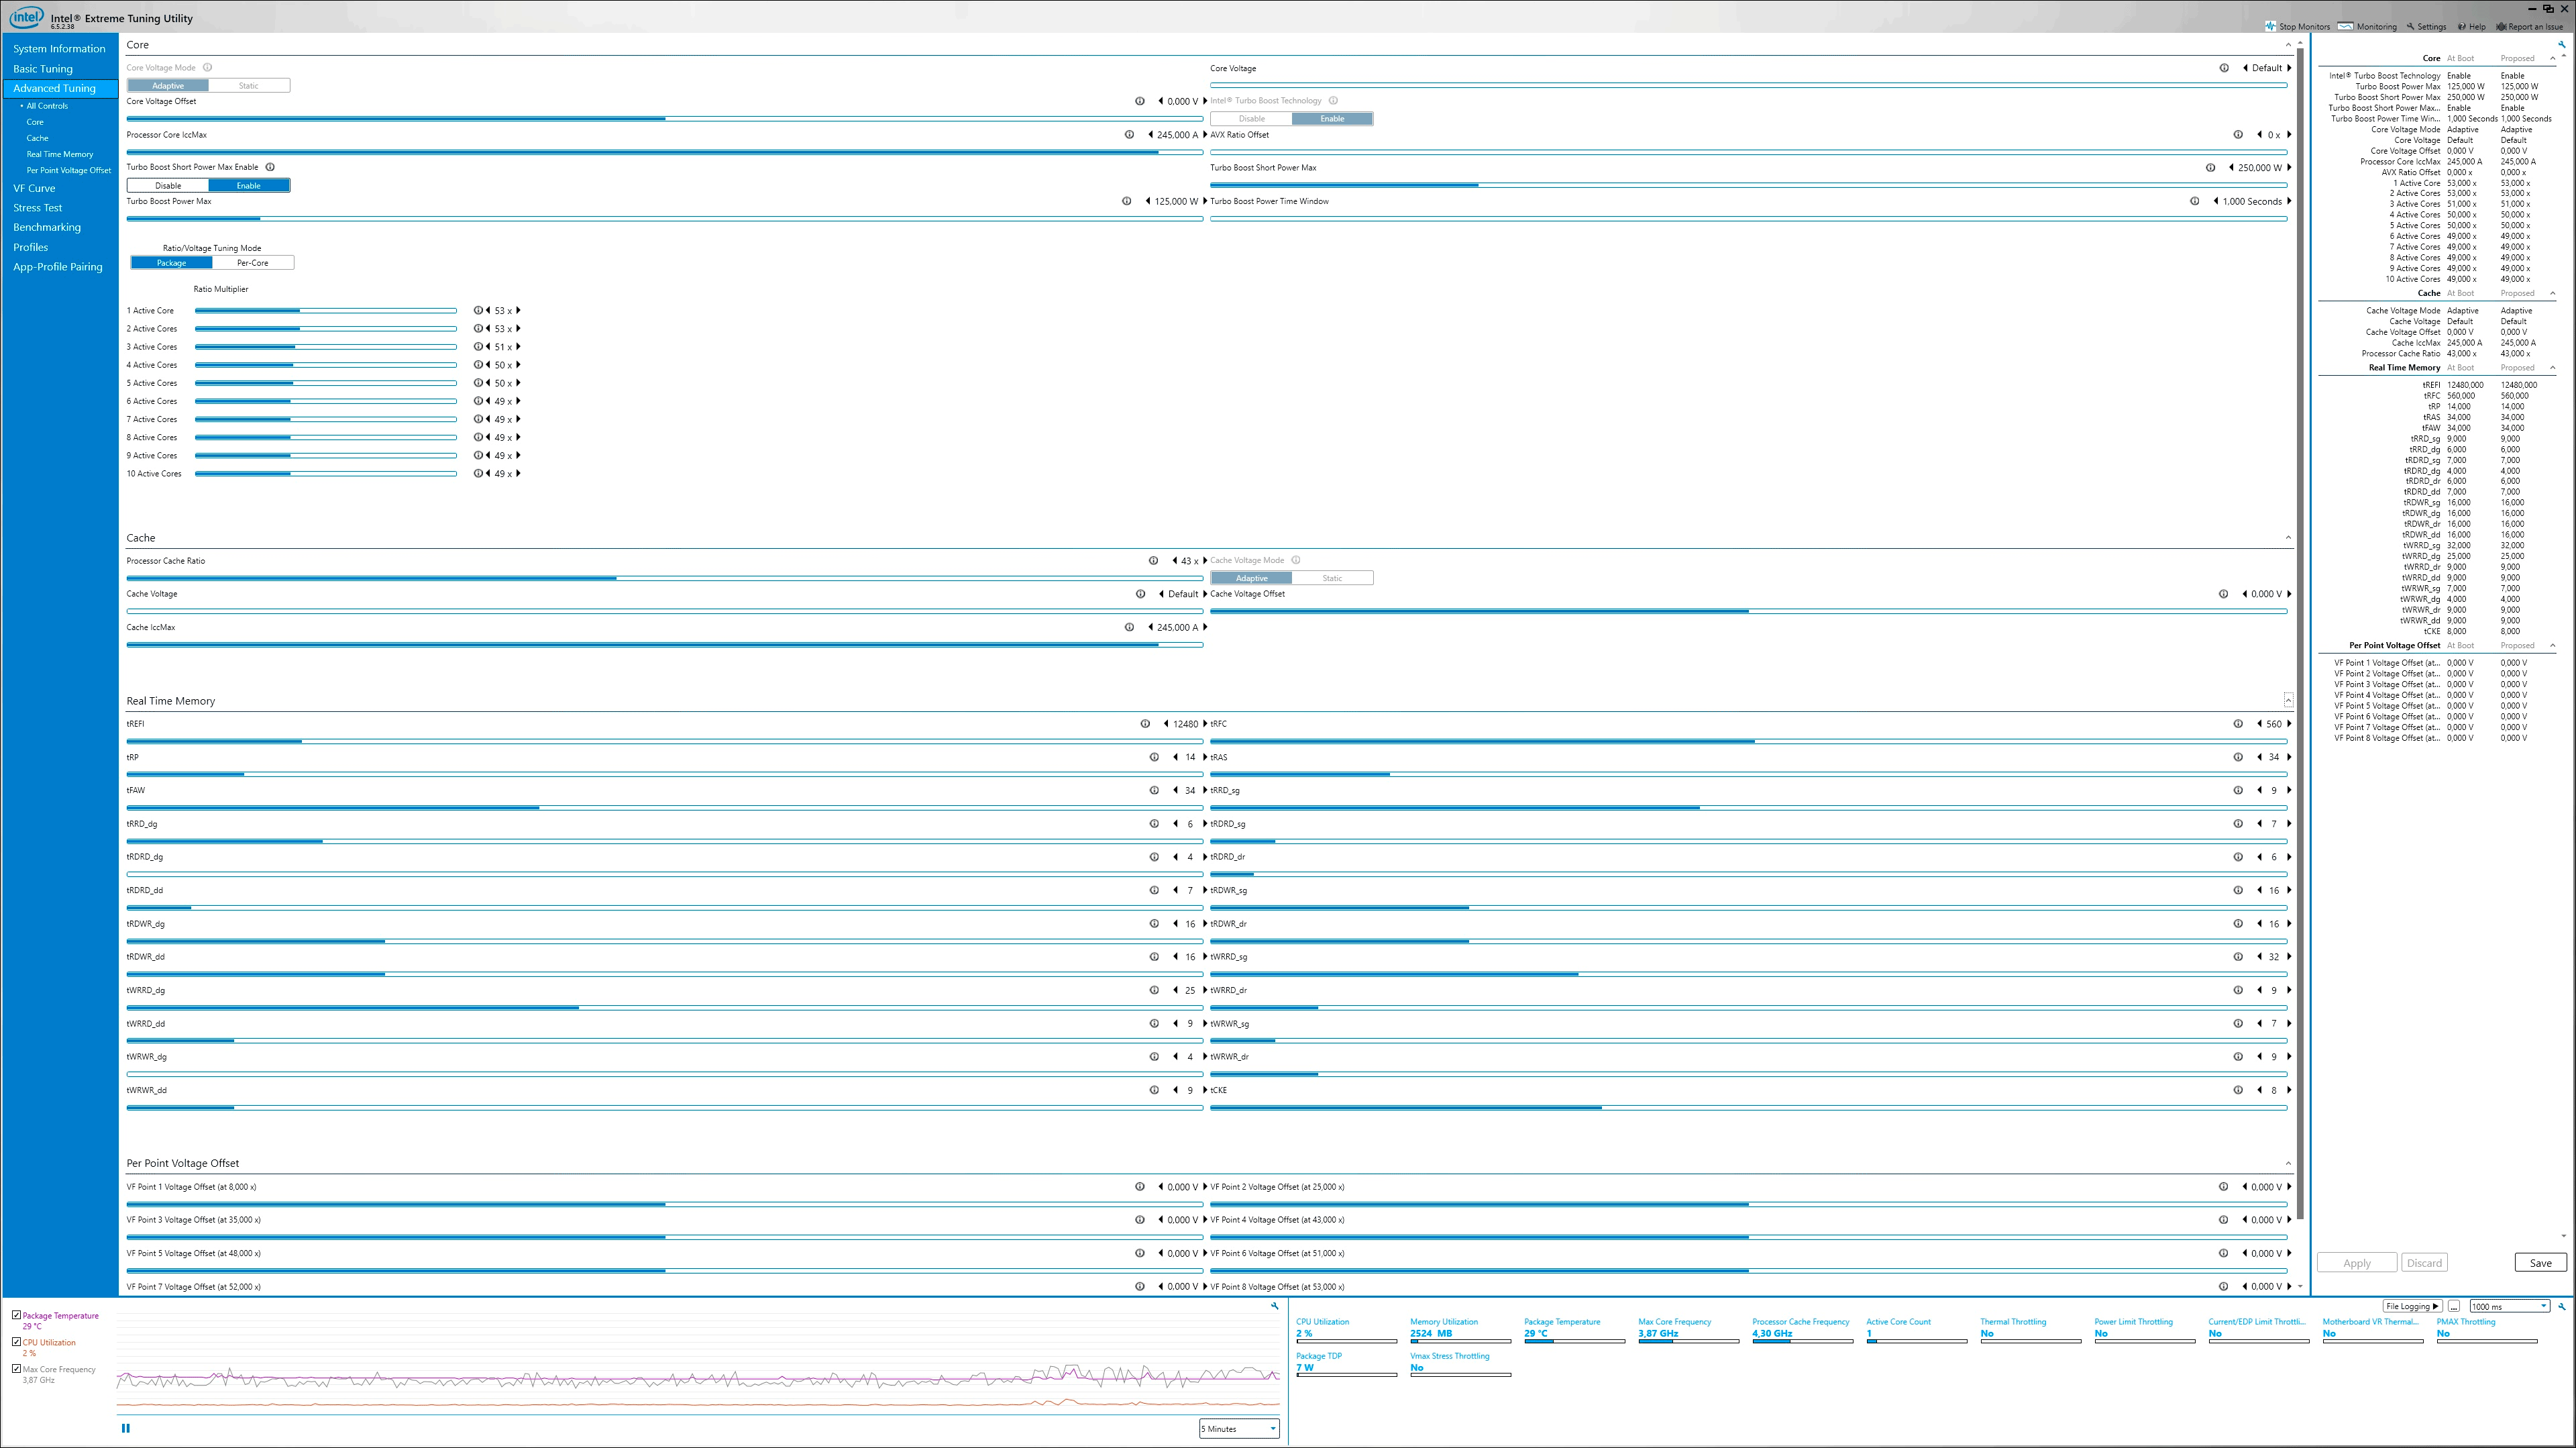The height and width of the screenshot is (1448, 2576).
Task: Click the Report an Issue bug icon
Action: point(2501,27)
